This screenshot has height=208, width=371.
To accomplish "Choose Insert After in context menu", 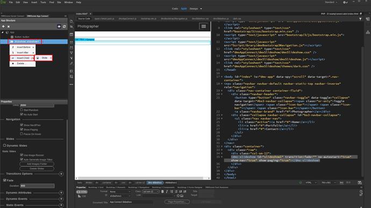I will click(x=23, y=53).
